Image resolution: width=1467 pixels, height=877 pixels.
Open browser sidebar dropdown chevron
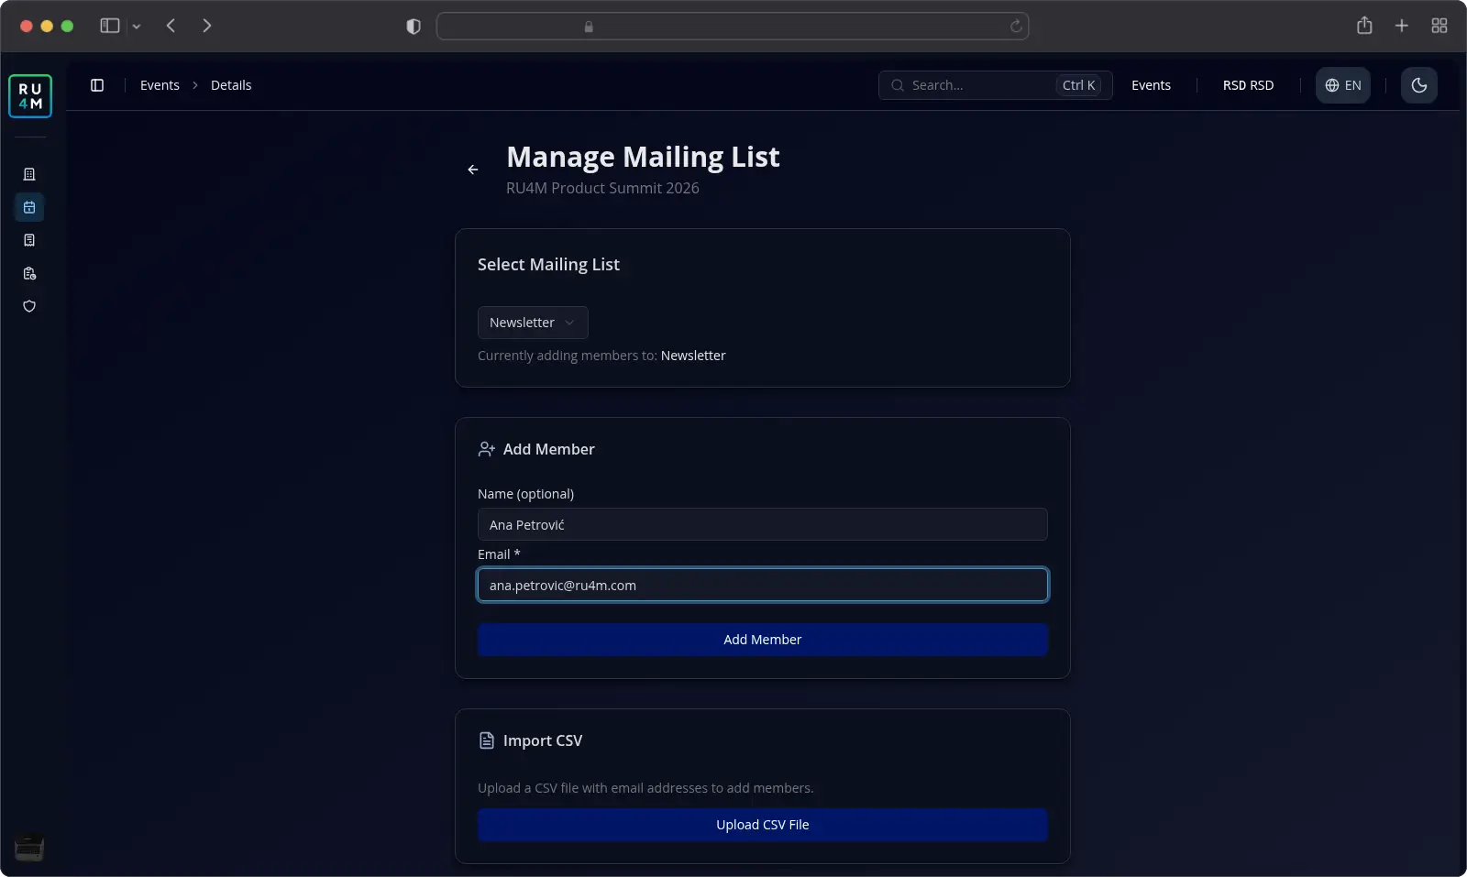(x=137, y=27)
